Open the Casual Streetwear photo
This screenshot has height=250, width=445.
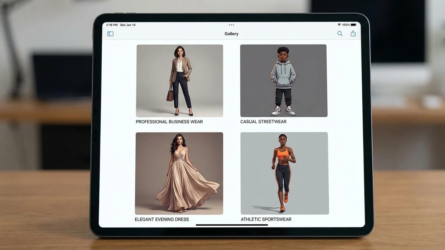point(284,81)
